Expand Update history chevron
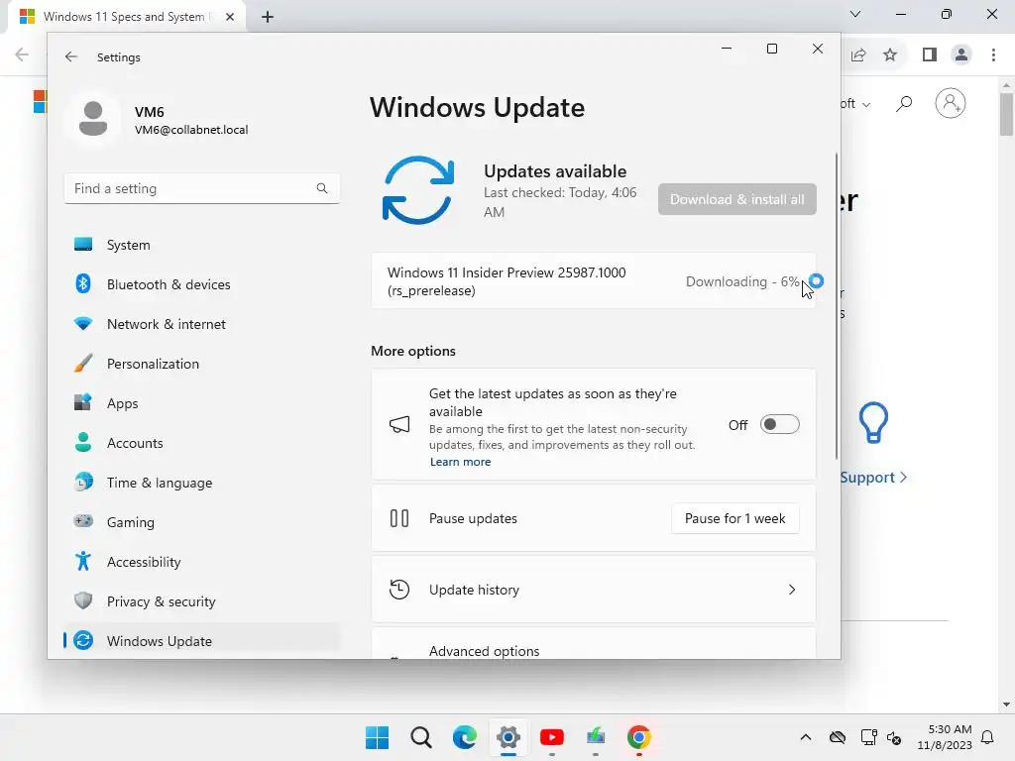1015x761 pixels. [x=792, y=590]
